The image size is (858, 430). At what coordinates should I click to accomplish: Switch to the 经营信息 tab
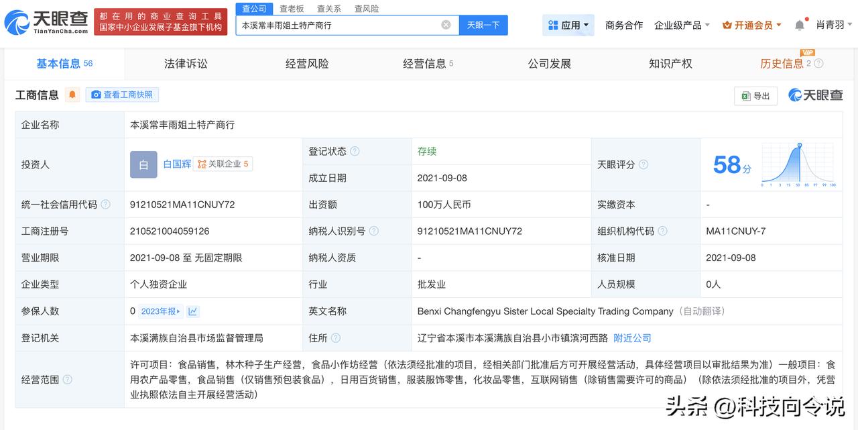point(428,64)
